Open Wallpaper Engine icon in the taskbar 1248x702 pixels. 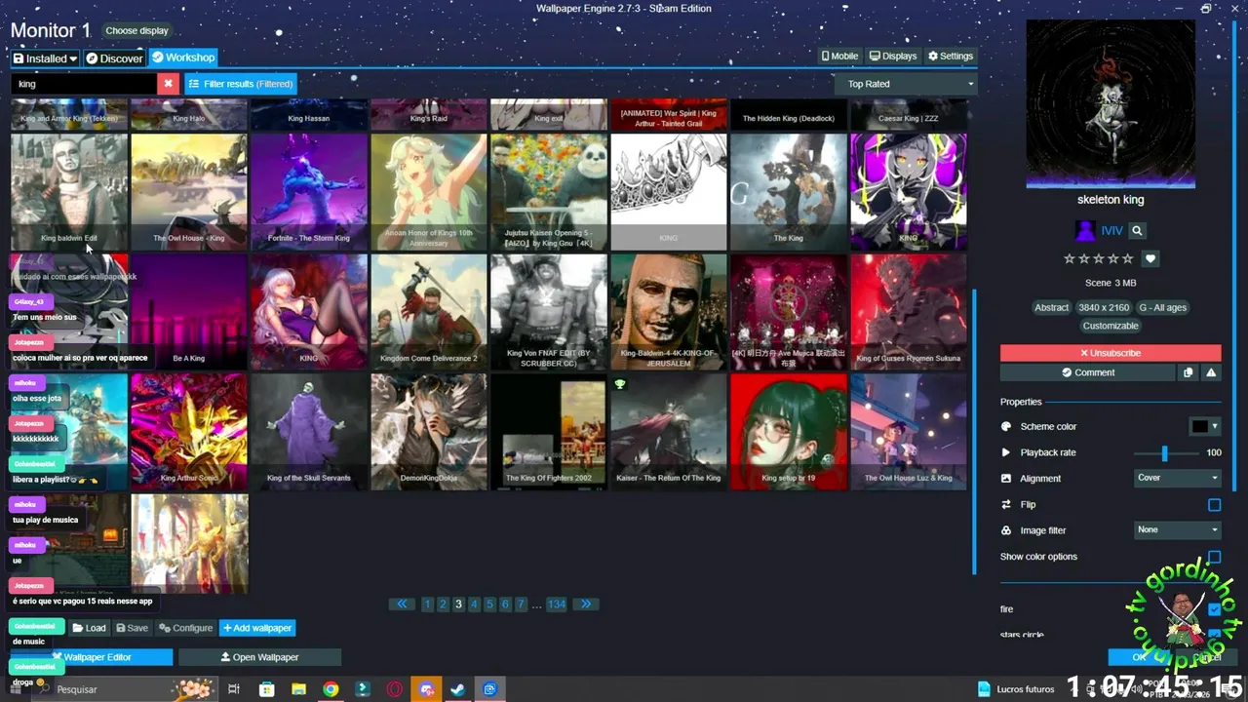tap(489, 689)
